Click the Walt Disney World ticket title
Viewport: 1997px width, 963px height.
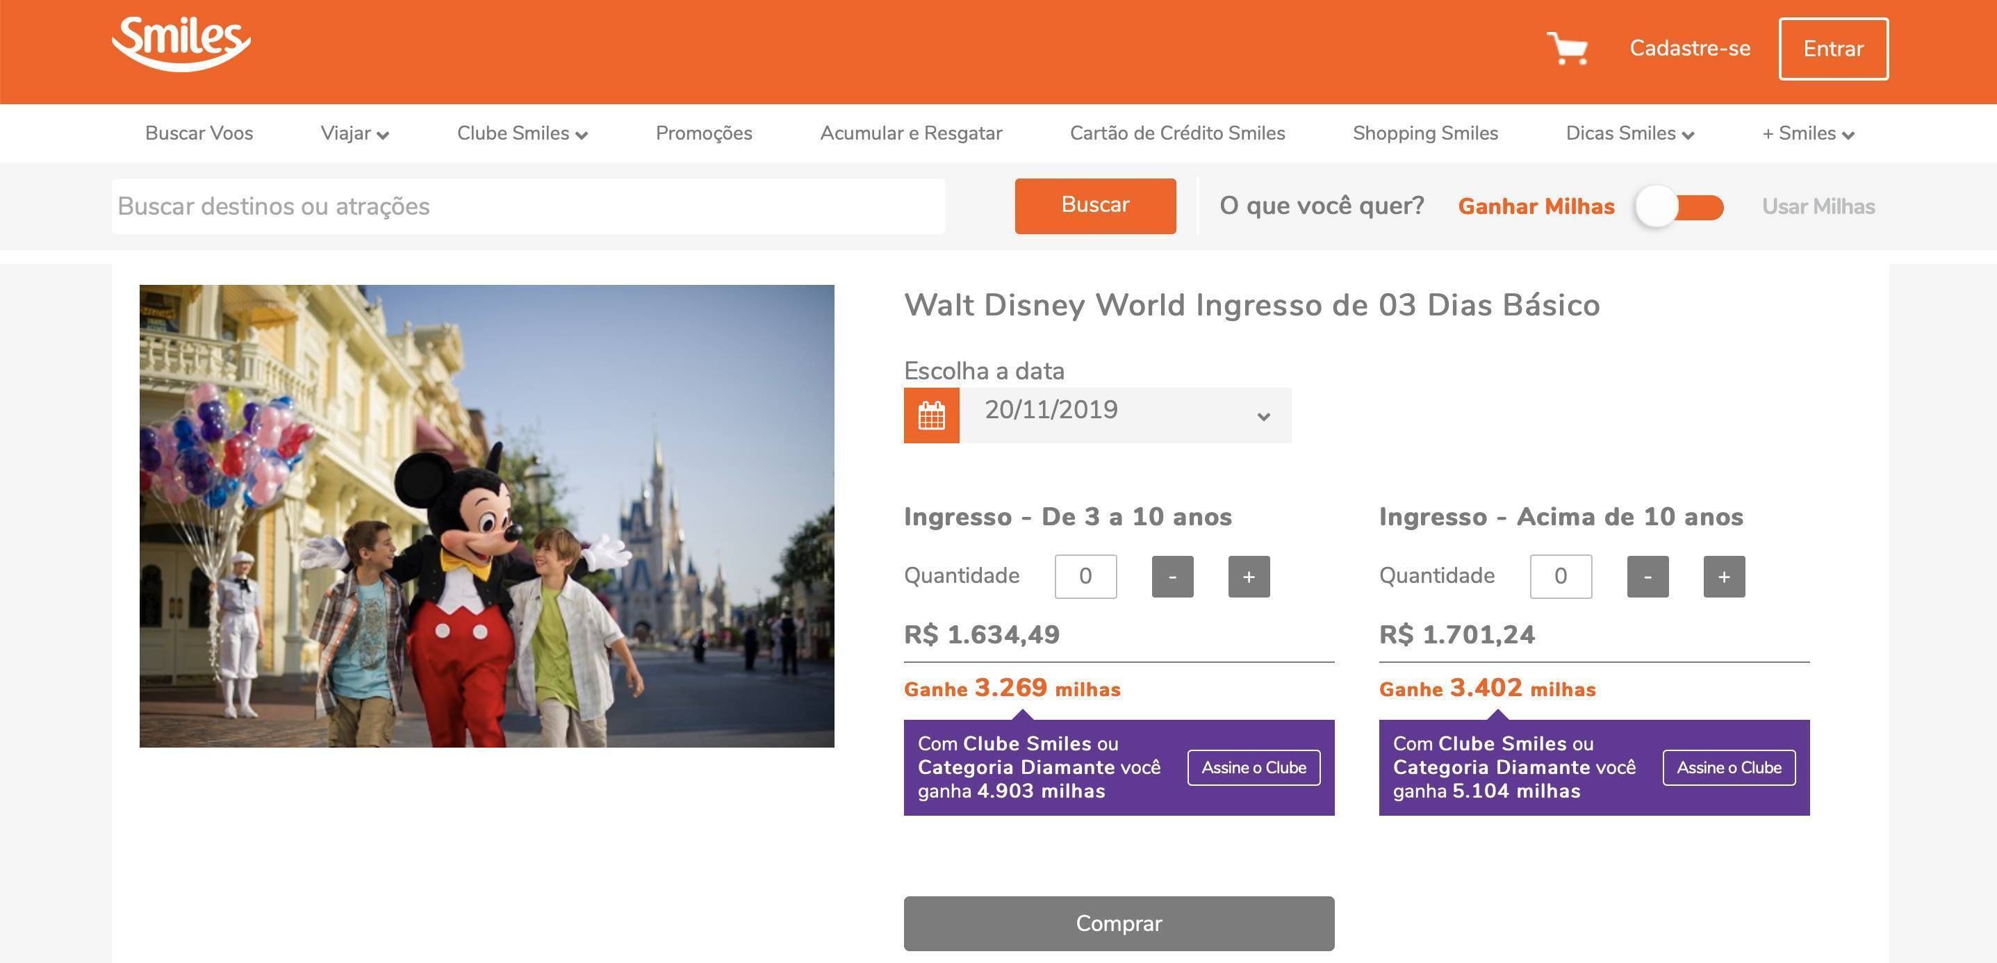tap(1252, 305)
